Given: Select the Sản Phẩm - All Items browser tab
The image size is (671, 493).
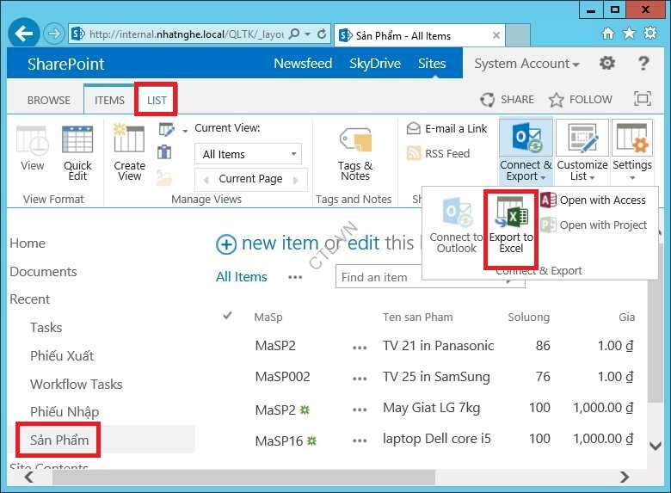Looking at the screenshot, I should pos(420,35).
